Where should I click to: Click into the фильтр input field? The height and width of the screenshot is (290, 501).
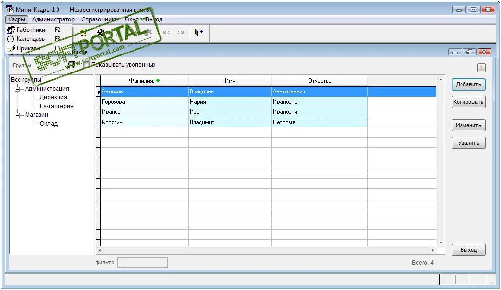point(142,263)
